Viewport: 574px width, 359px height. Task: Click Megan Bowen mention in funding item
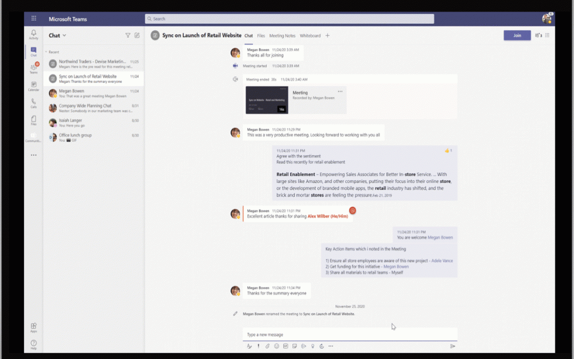pos(396,266)
